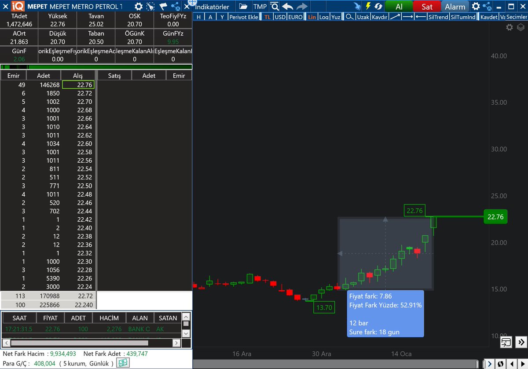Click bid row with 5390 quantity
This screenshot has width=528, height=369.
48,278
